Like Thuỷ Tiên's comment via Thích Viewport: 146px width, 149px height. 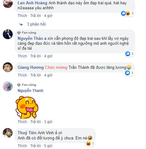(x=22, y=146)
